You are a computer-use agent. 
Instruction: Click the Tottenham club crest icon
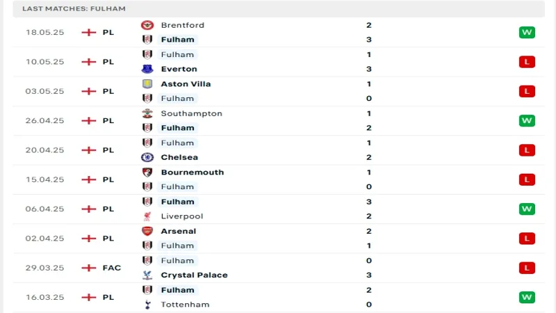[x=147, y=305]
